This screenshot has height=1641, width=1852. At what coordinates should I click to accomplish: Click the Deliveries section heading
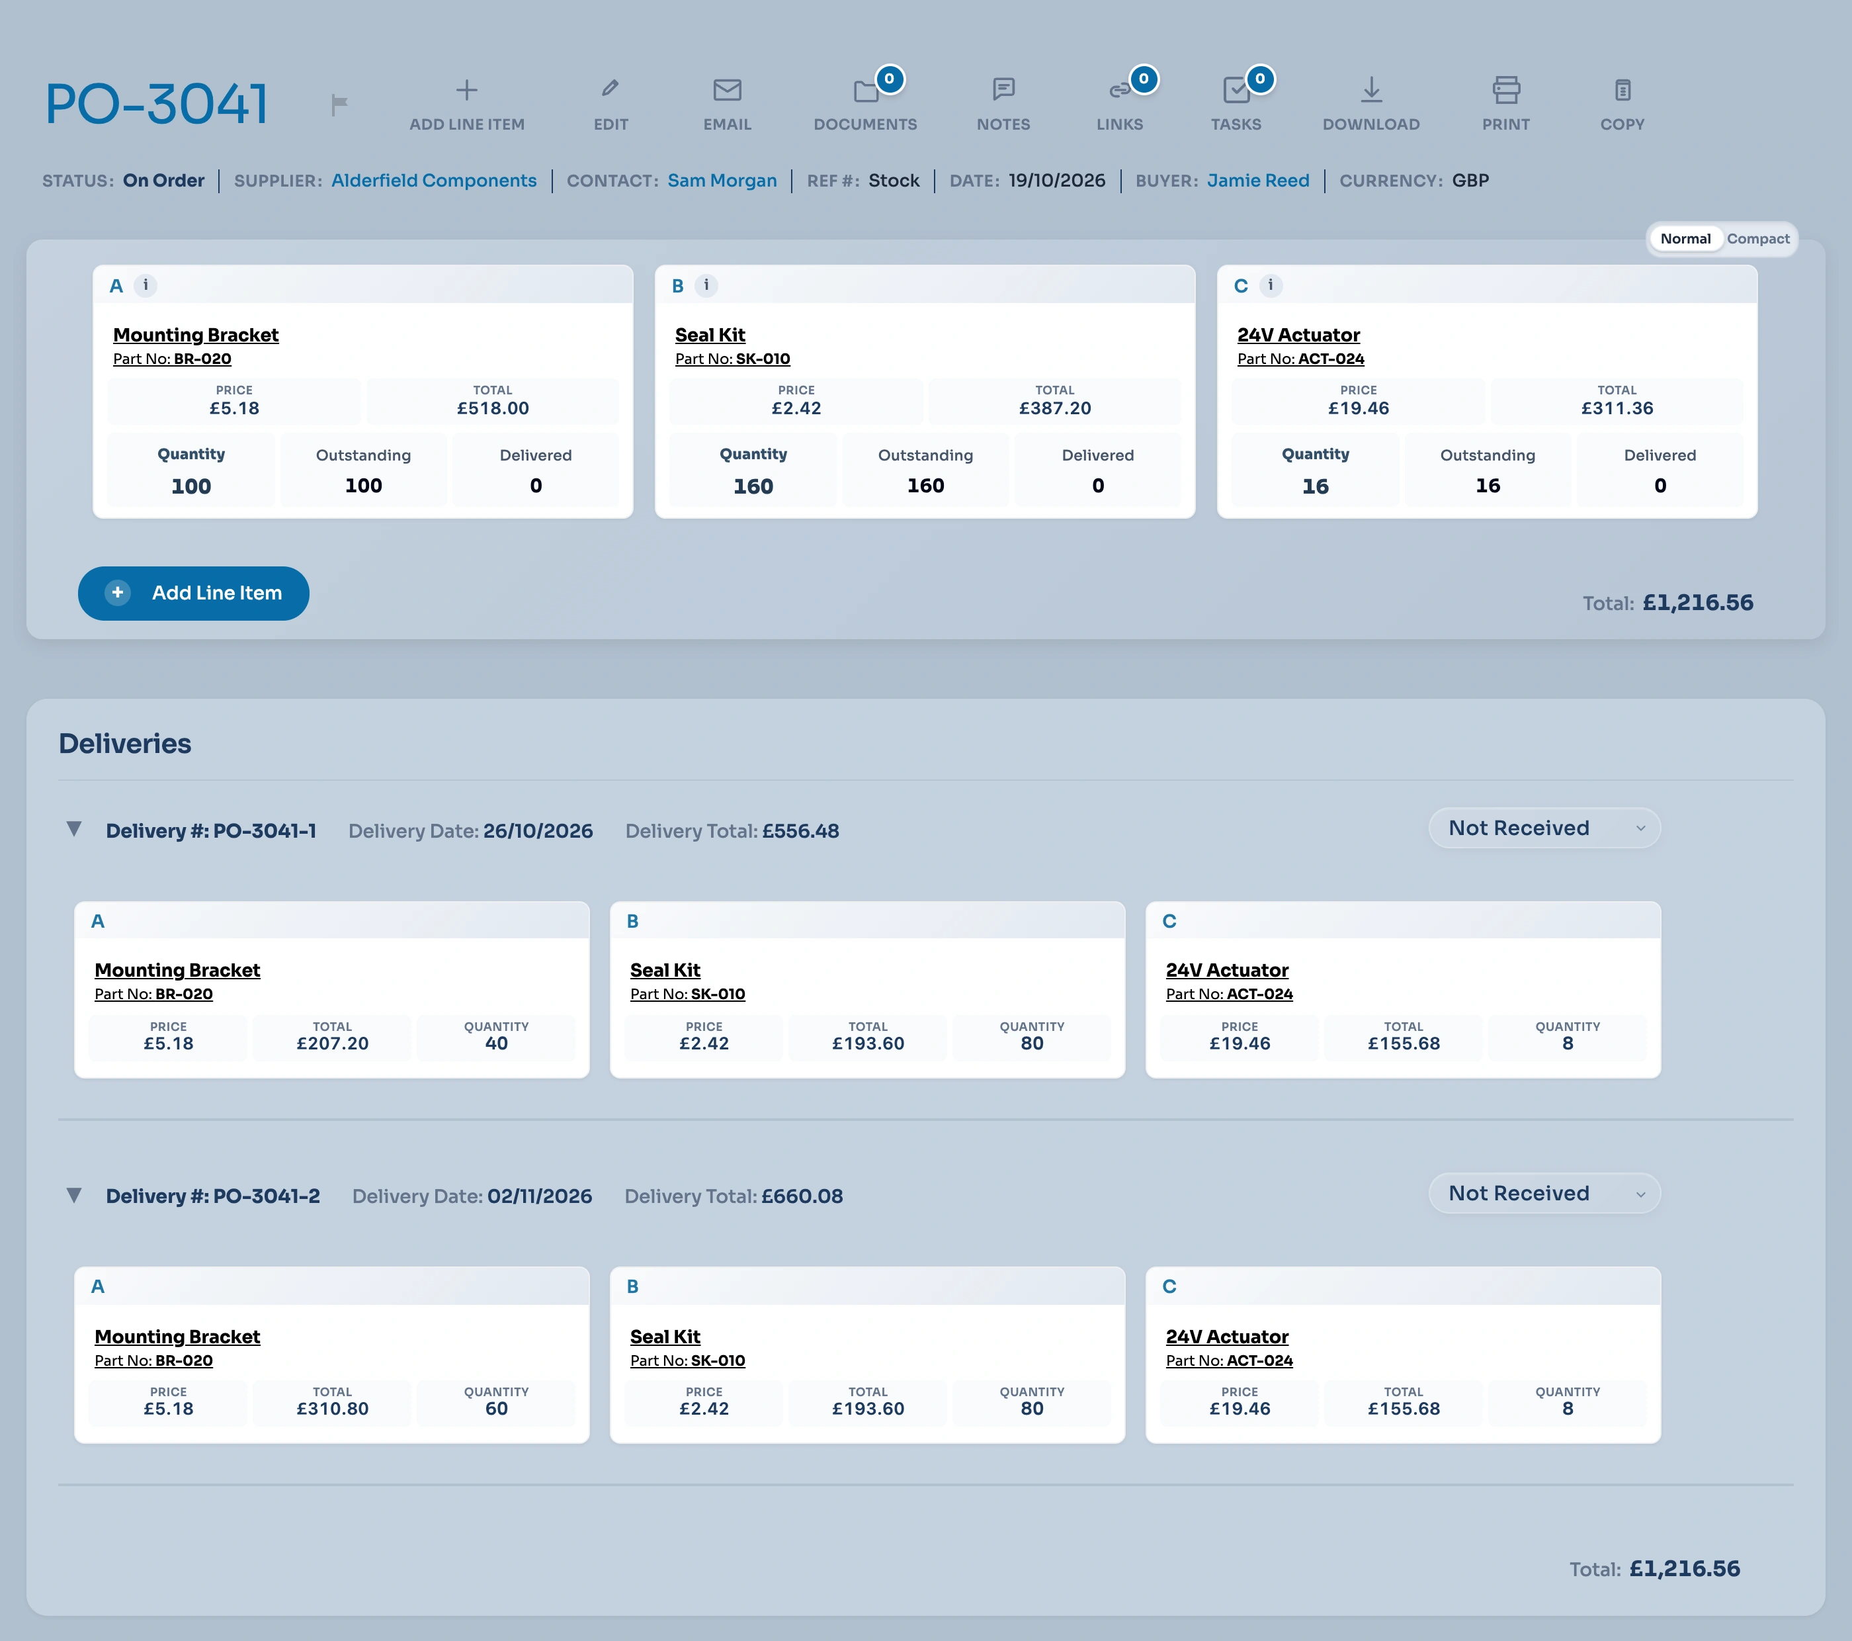[125, 744]
